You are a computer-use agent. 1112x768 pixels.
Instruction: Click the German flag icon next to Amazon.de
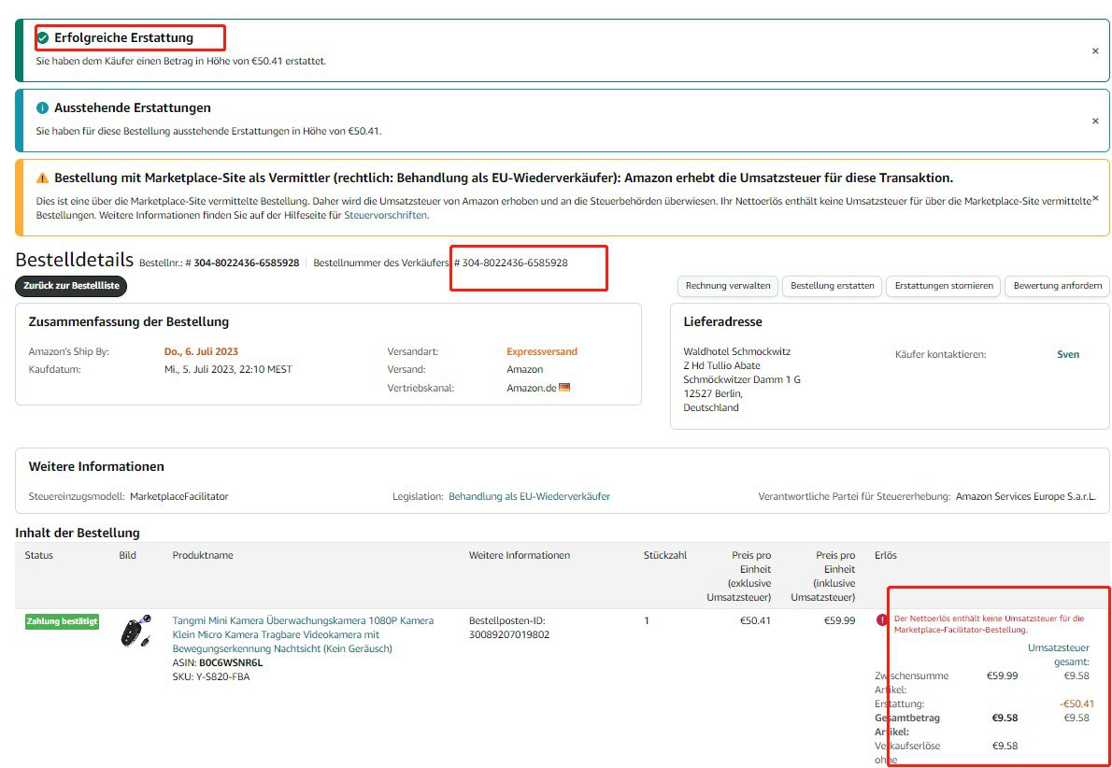pos(564,387)
